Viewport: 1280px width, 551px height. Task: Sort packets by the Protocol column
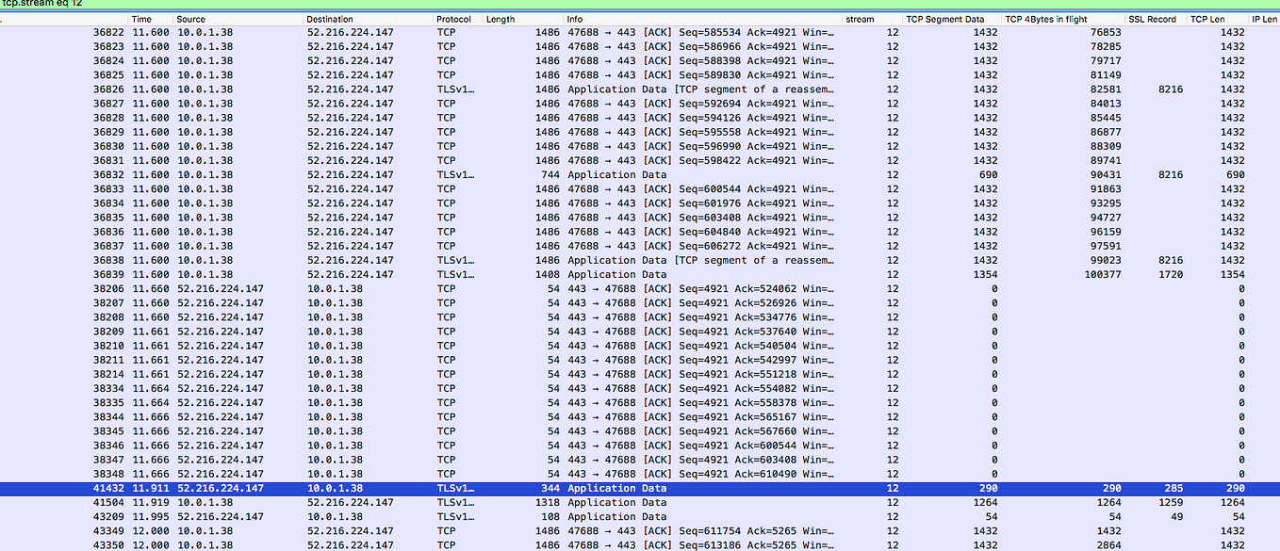(451, 18)
